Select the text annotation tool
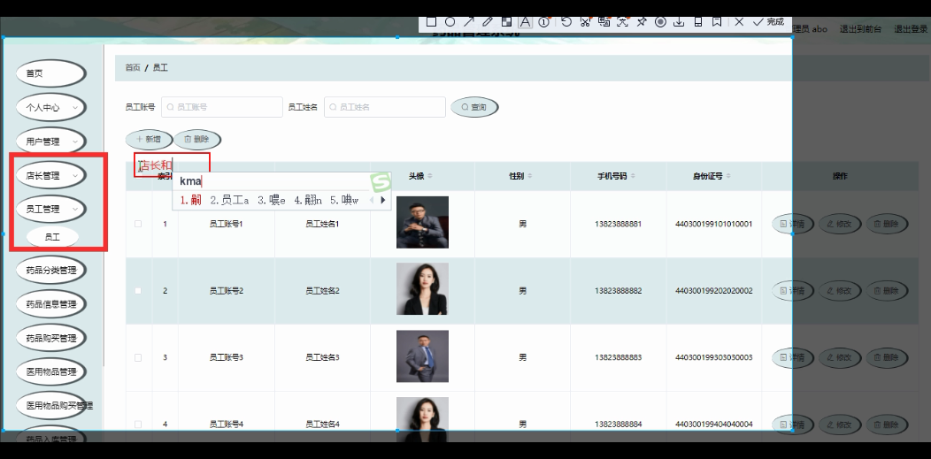Viewport: 931px width, 459px height. (x=525, y=22)
